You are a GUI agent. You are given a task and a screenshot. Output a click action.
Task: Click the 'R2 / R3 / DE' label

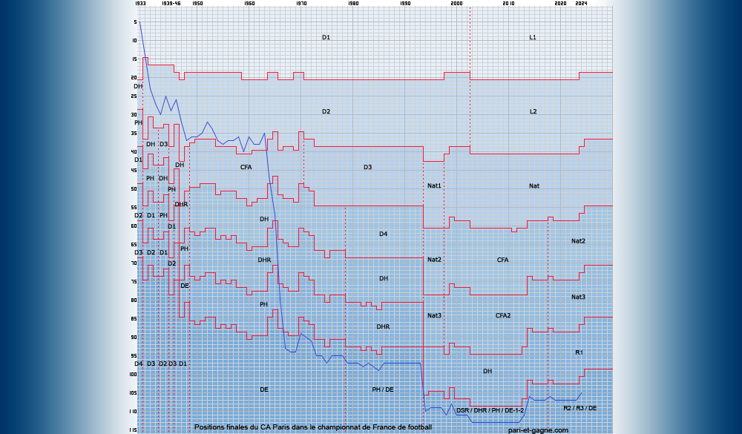(x=580, y=407)
